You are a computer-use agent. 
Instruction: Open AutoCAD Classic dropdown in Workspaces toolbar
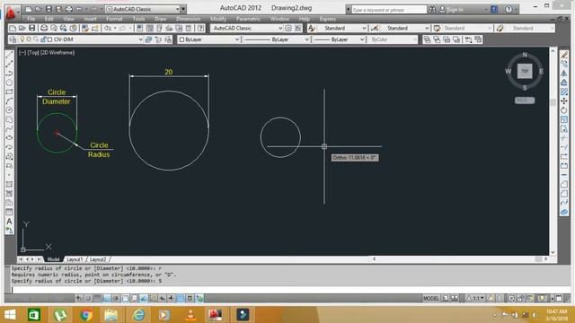click(x=280, y=28)
